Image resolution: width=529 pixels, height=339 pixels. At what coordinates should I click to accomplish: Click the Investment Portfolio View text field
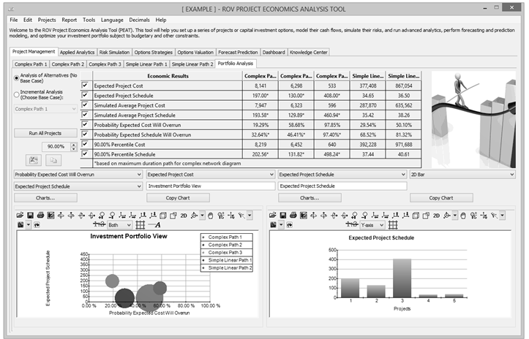211,186
